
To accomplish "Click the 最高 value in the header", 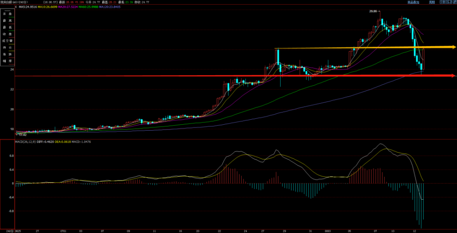I will [x=113, y=2].
